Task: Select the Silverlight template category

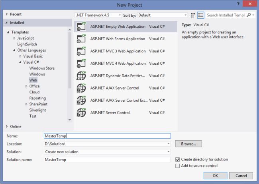Action: click(x=37, y=110)
